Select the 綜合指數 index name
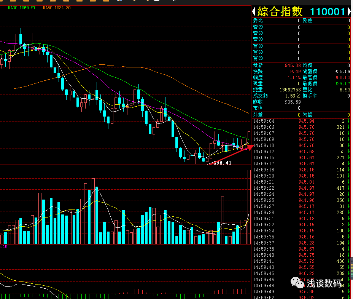The width and height of the screenshot is (353, 299). click(x=280, y=11)
